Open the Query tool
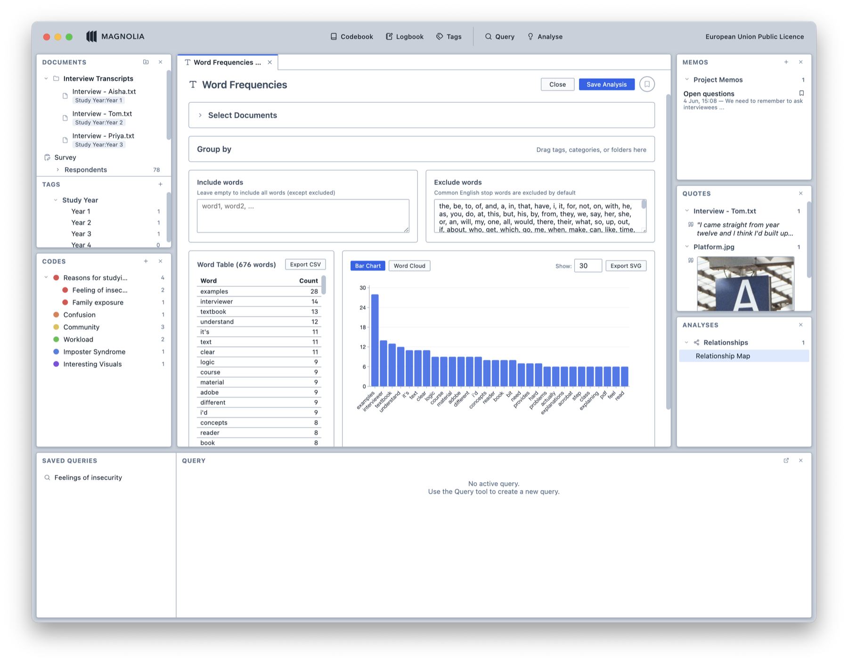The image size is (848, 664). click(500, 37)
